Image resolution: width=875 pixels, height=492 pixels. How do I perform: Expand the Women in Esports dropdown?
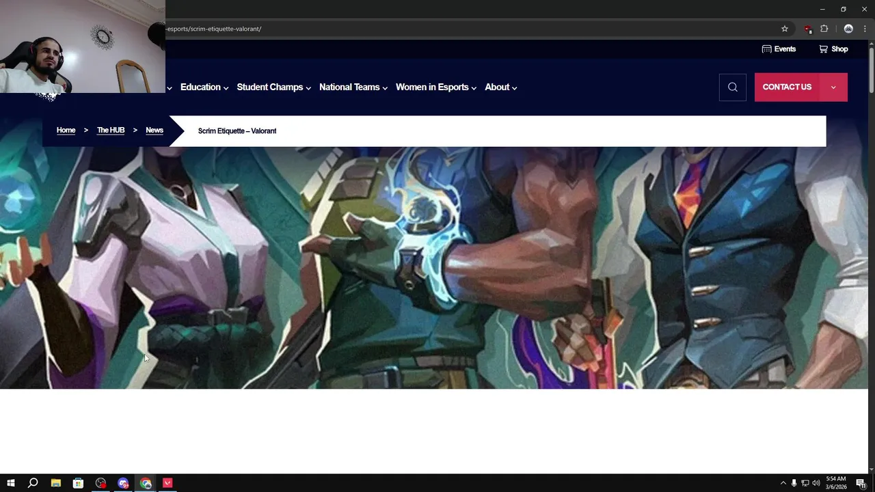[436, 87]
